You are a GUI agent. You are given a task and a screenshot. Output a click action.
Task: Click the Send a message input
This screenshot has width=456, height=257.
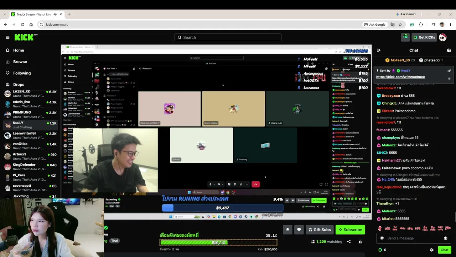[413, 238]
